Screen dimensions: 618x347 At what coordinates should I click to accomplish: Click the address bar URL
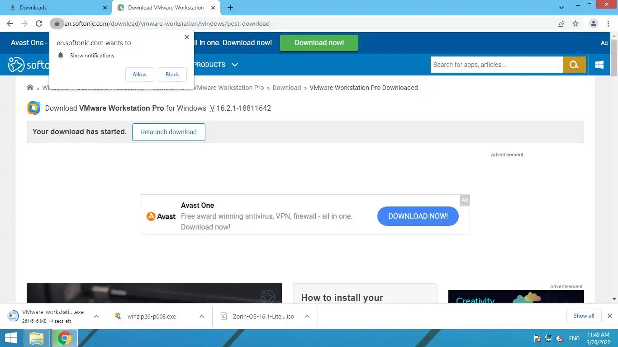167,23
